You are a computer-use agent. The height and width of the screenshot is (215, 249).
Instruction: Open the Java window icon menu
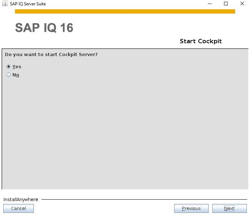click(5, 4)
